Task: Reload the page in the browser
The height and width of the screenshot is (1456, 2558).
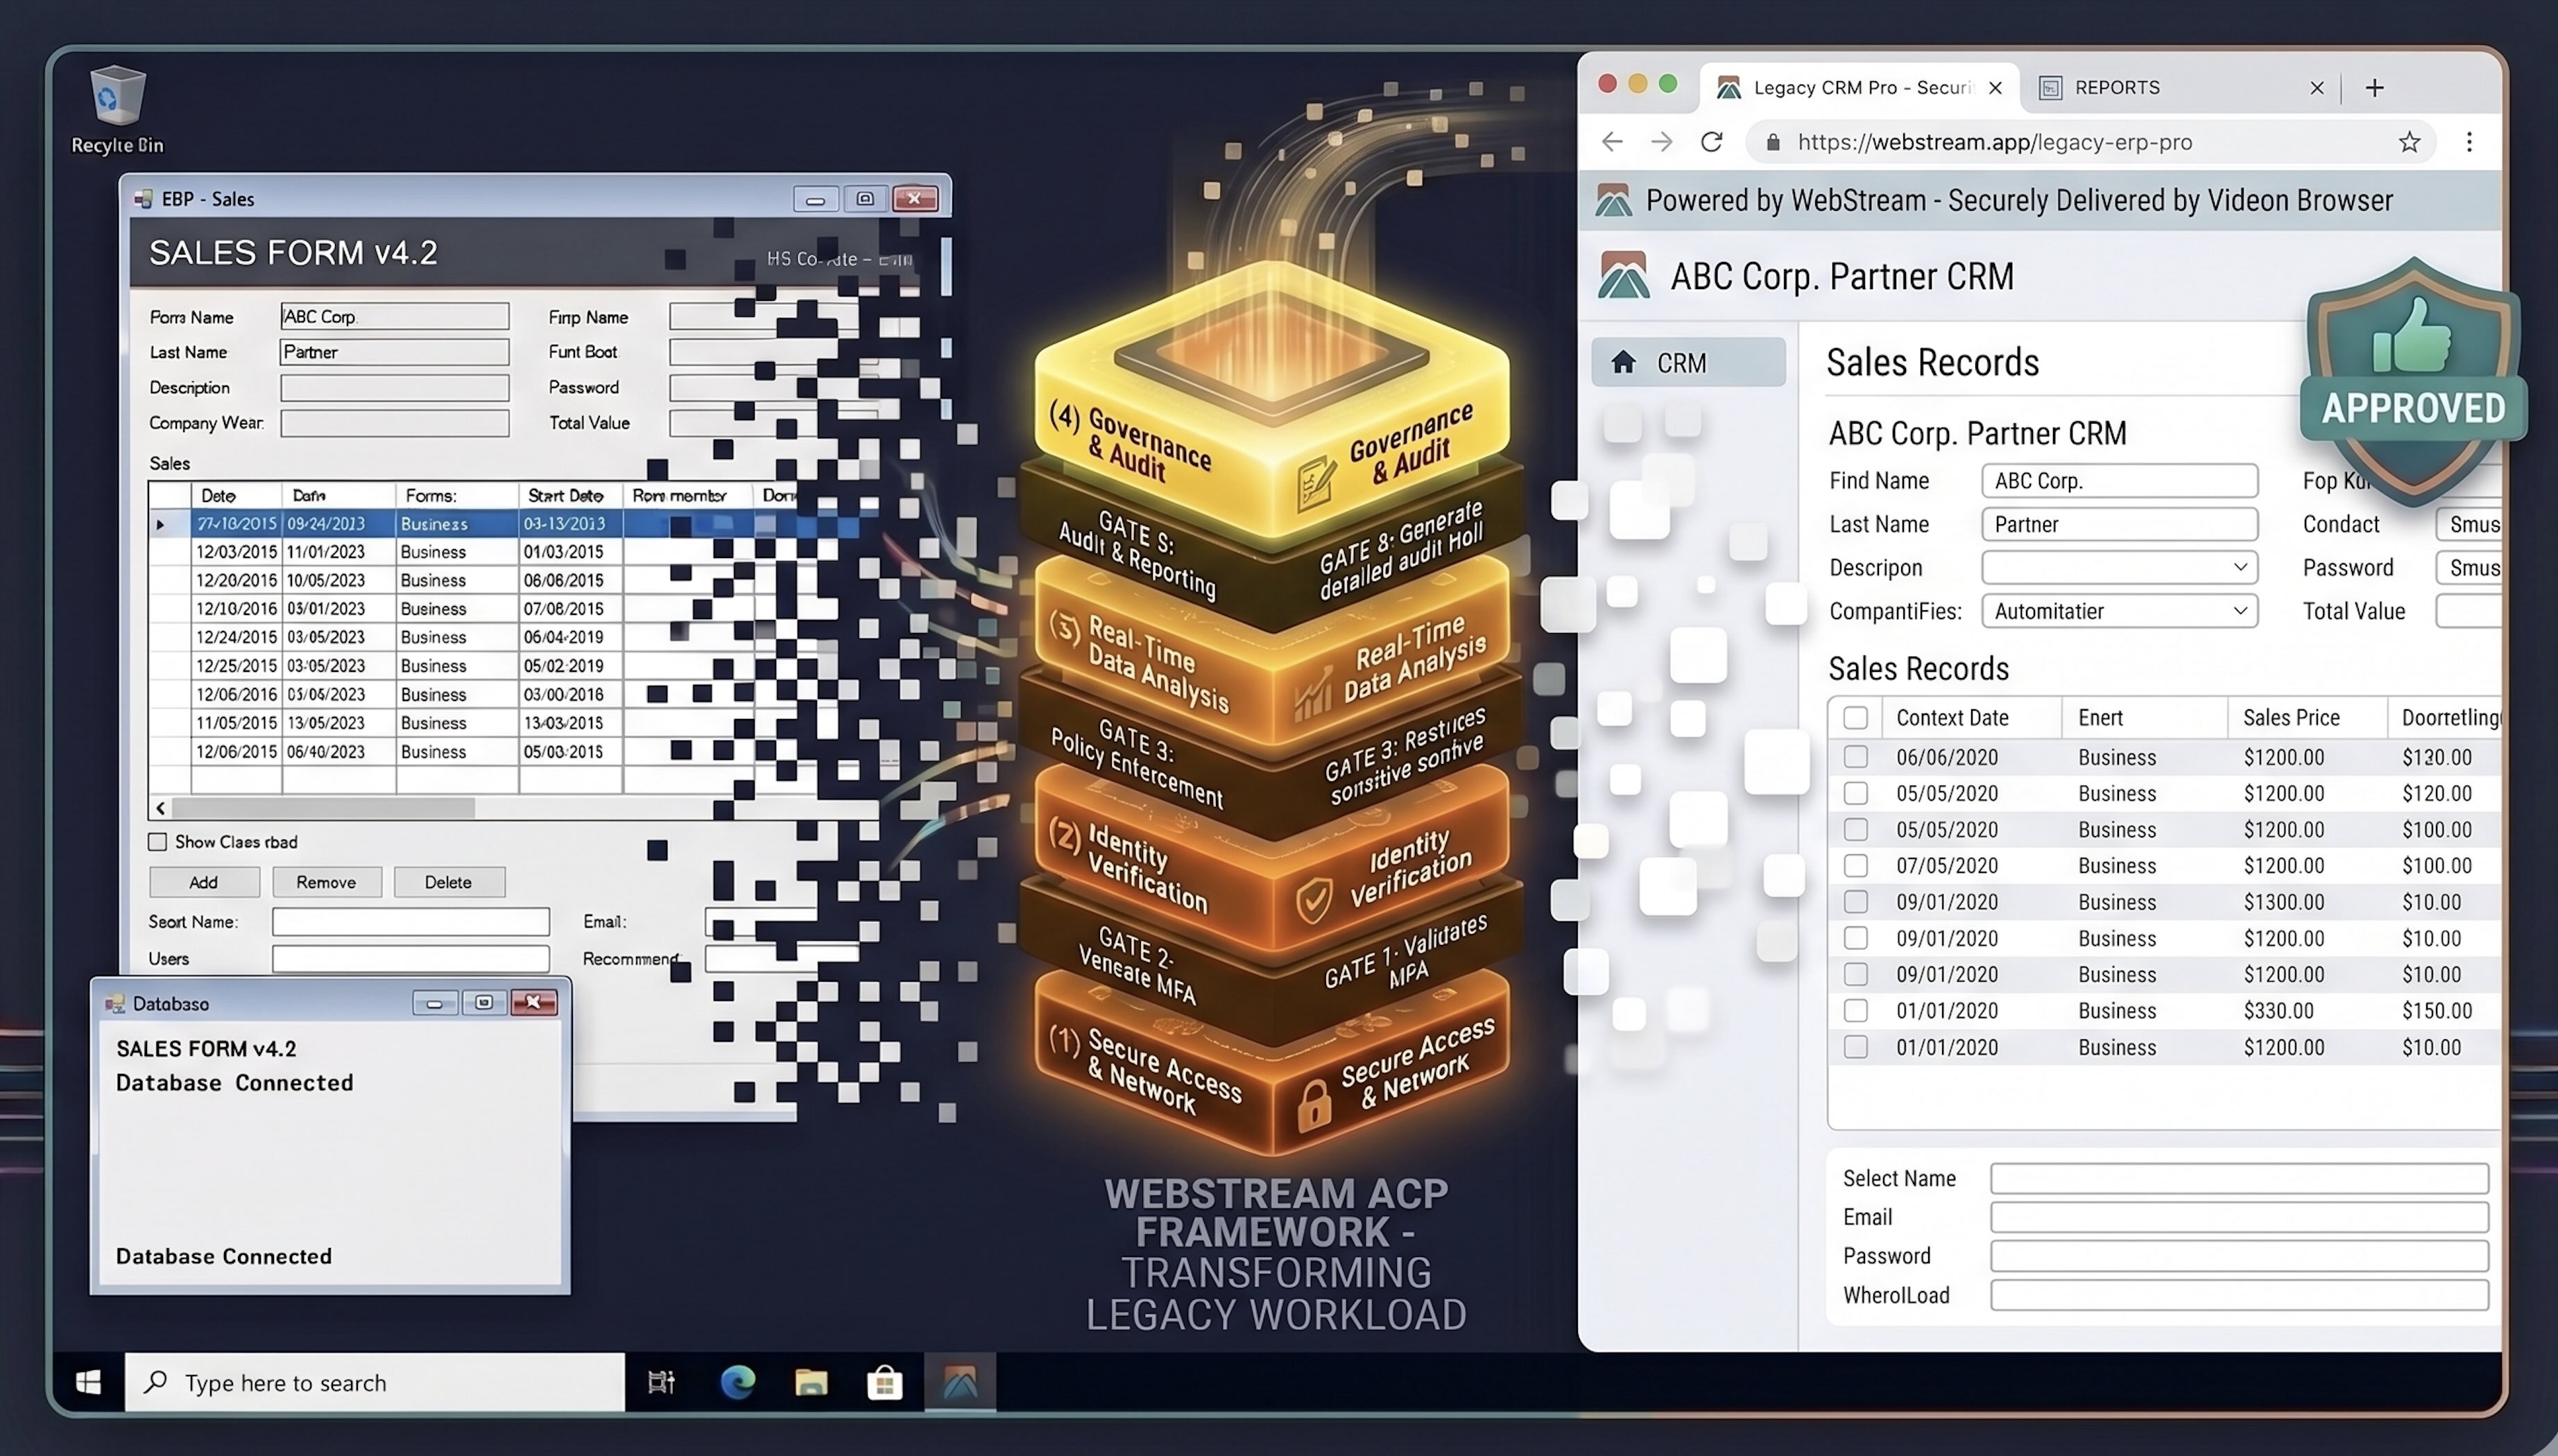Action: [1712, 142]
